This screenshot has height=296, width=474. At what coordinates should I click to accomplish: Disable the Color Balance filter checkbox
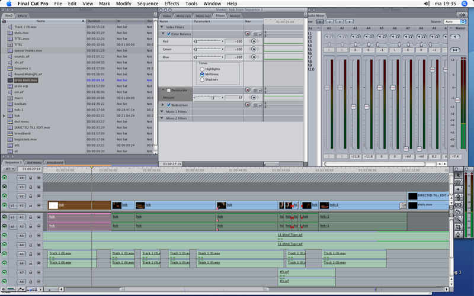[169, 34]
